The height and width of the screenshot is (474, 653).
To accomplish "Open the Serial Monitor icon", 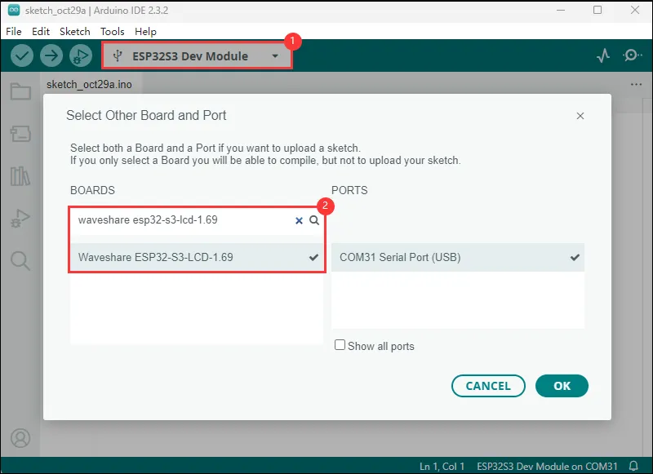I will tap(632, 56).
